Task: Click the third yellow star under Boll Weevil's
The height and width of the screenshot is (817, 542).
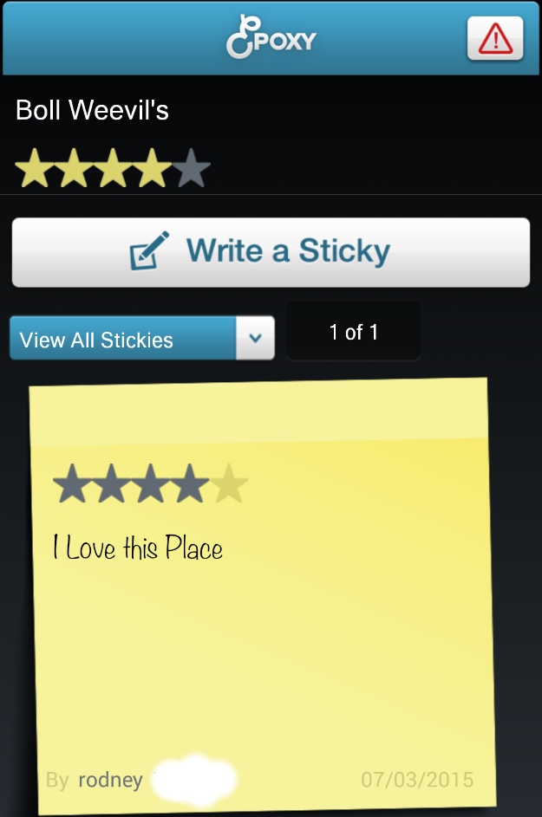Action: tap(114, 169)
